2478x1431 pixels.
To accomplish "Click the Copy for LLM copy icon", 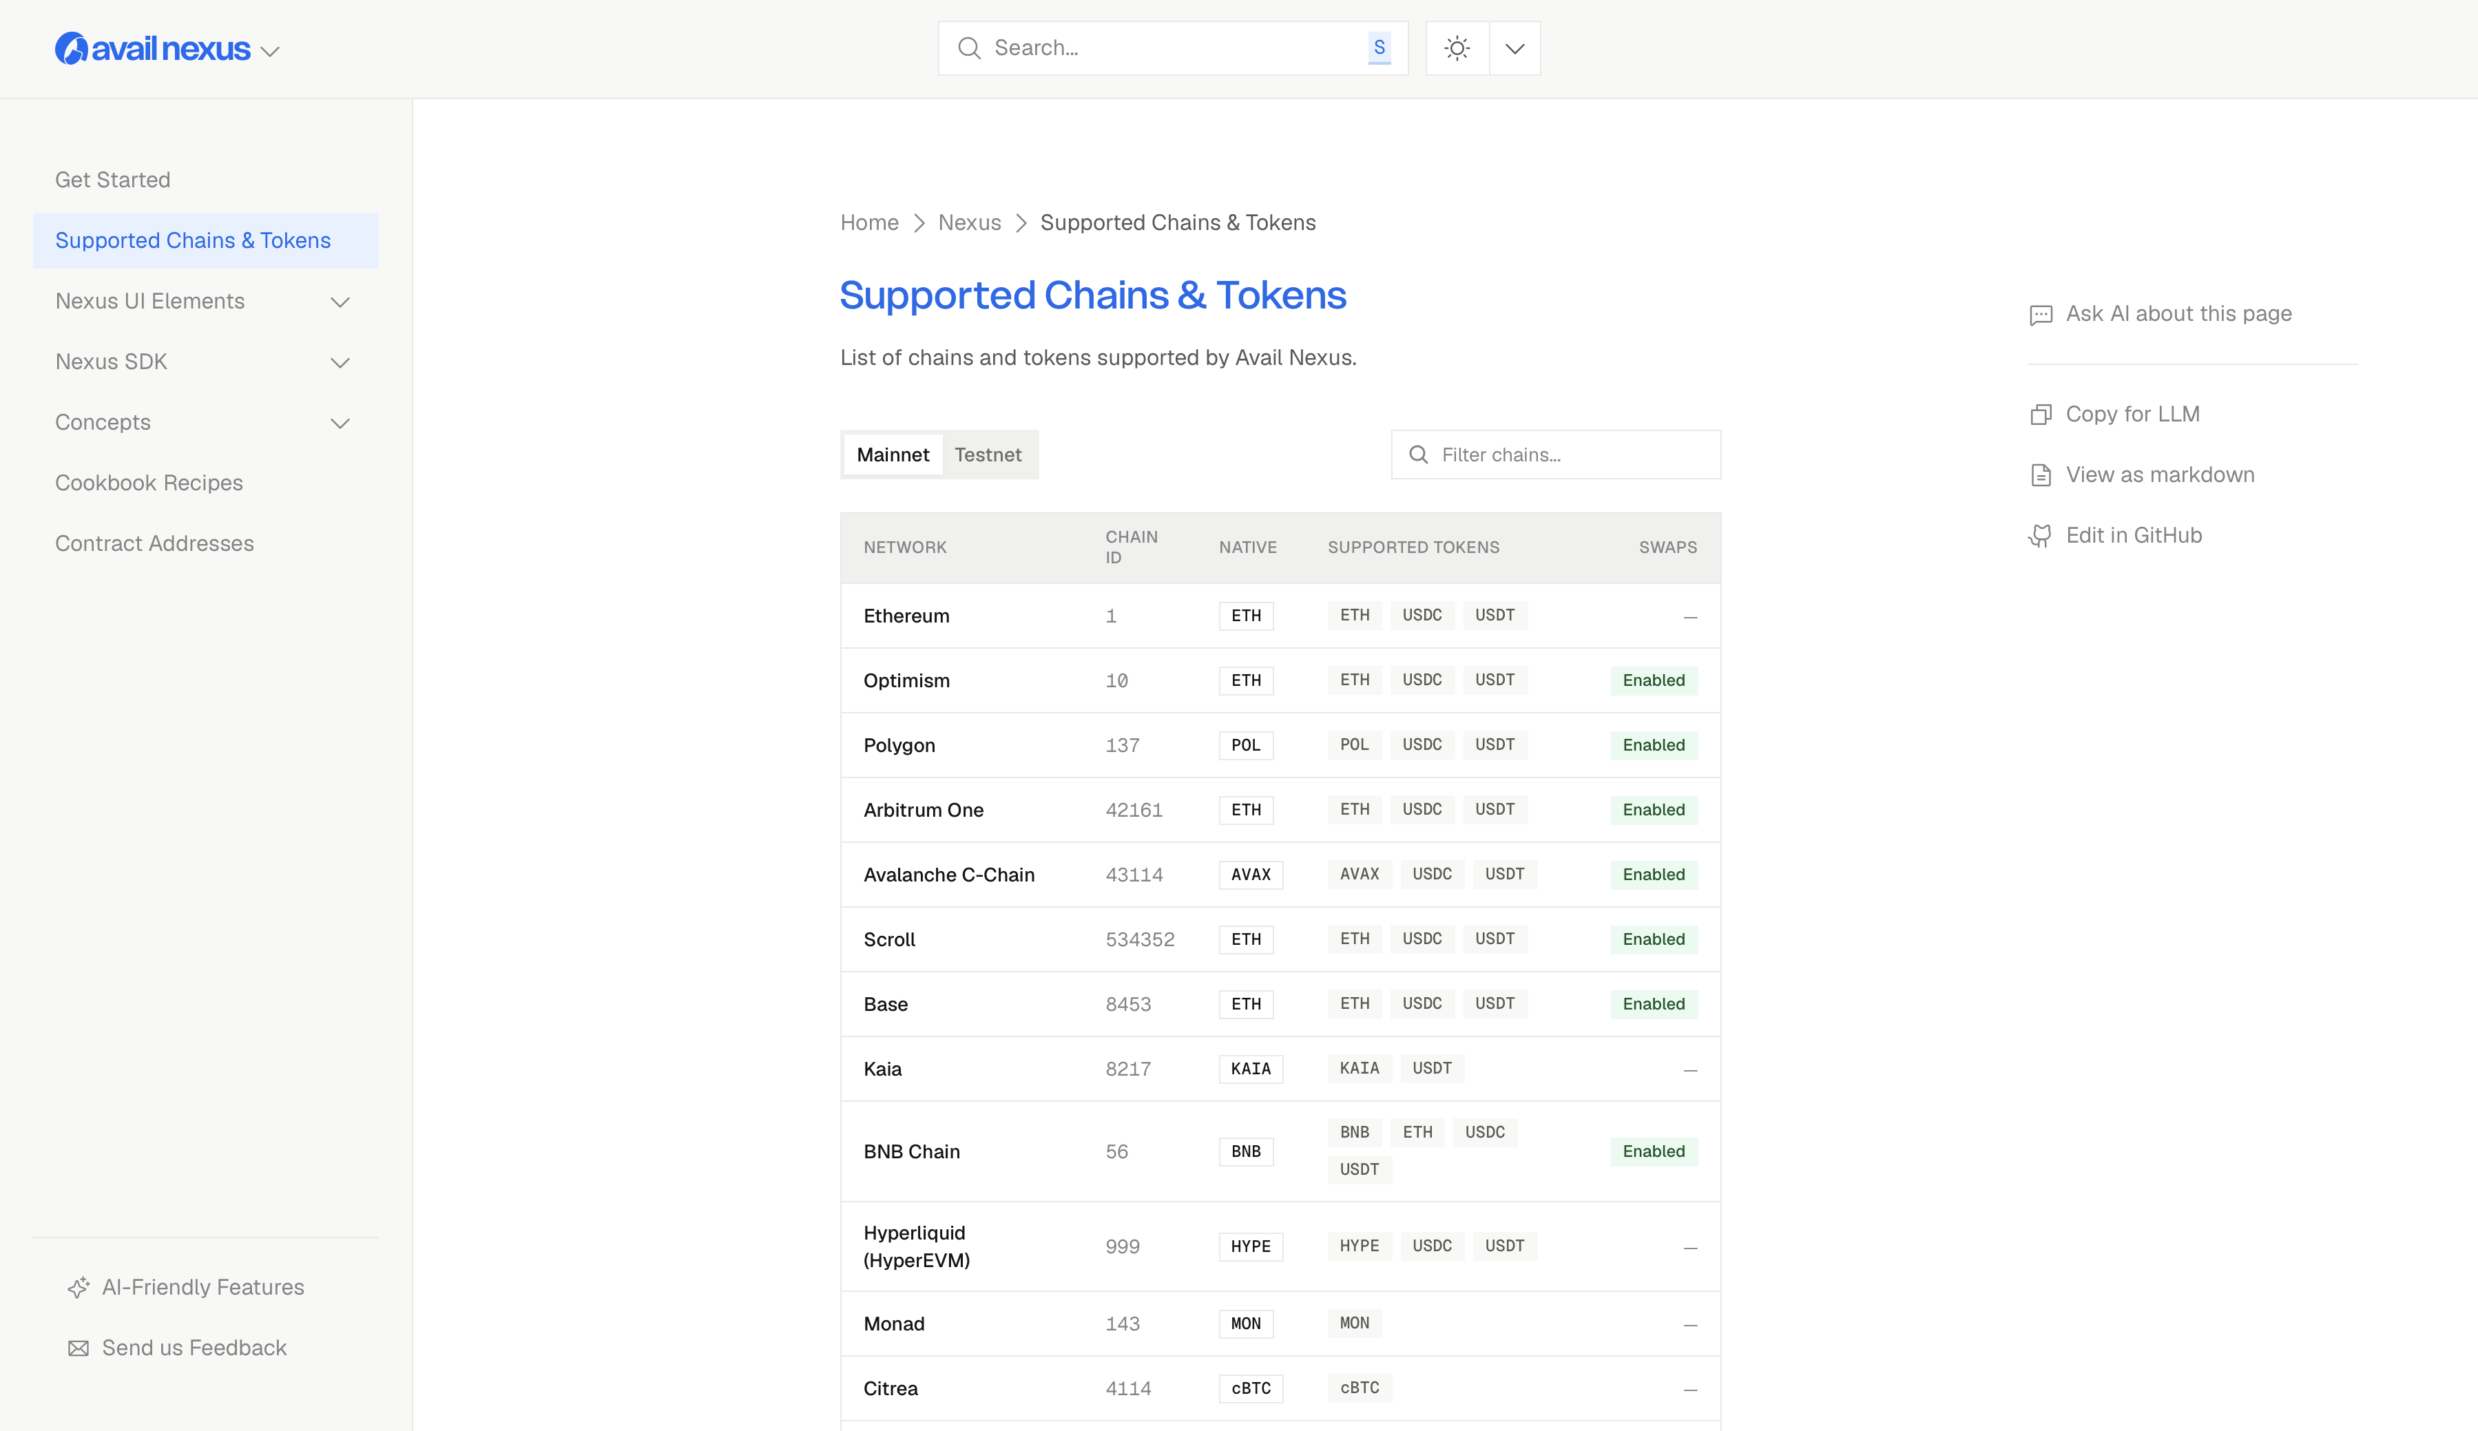I will pos(2041,415).
